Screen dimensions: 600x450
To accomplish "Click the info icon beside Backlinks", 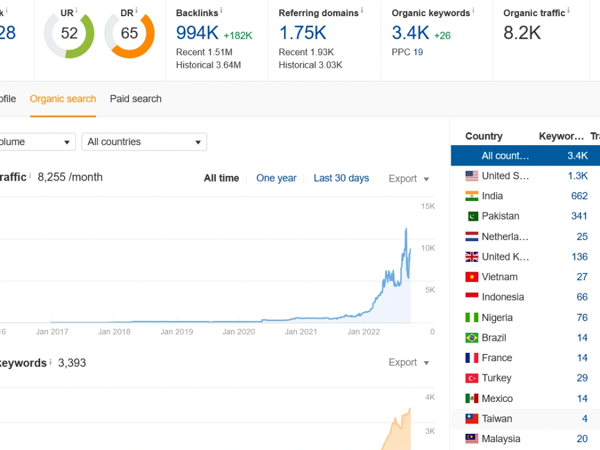I will coord(221,10).
